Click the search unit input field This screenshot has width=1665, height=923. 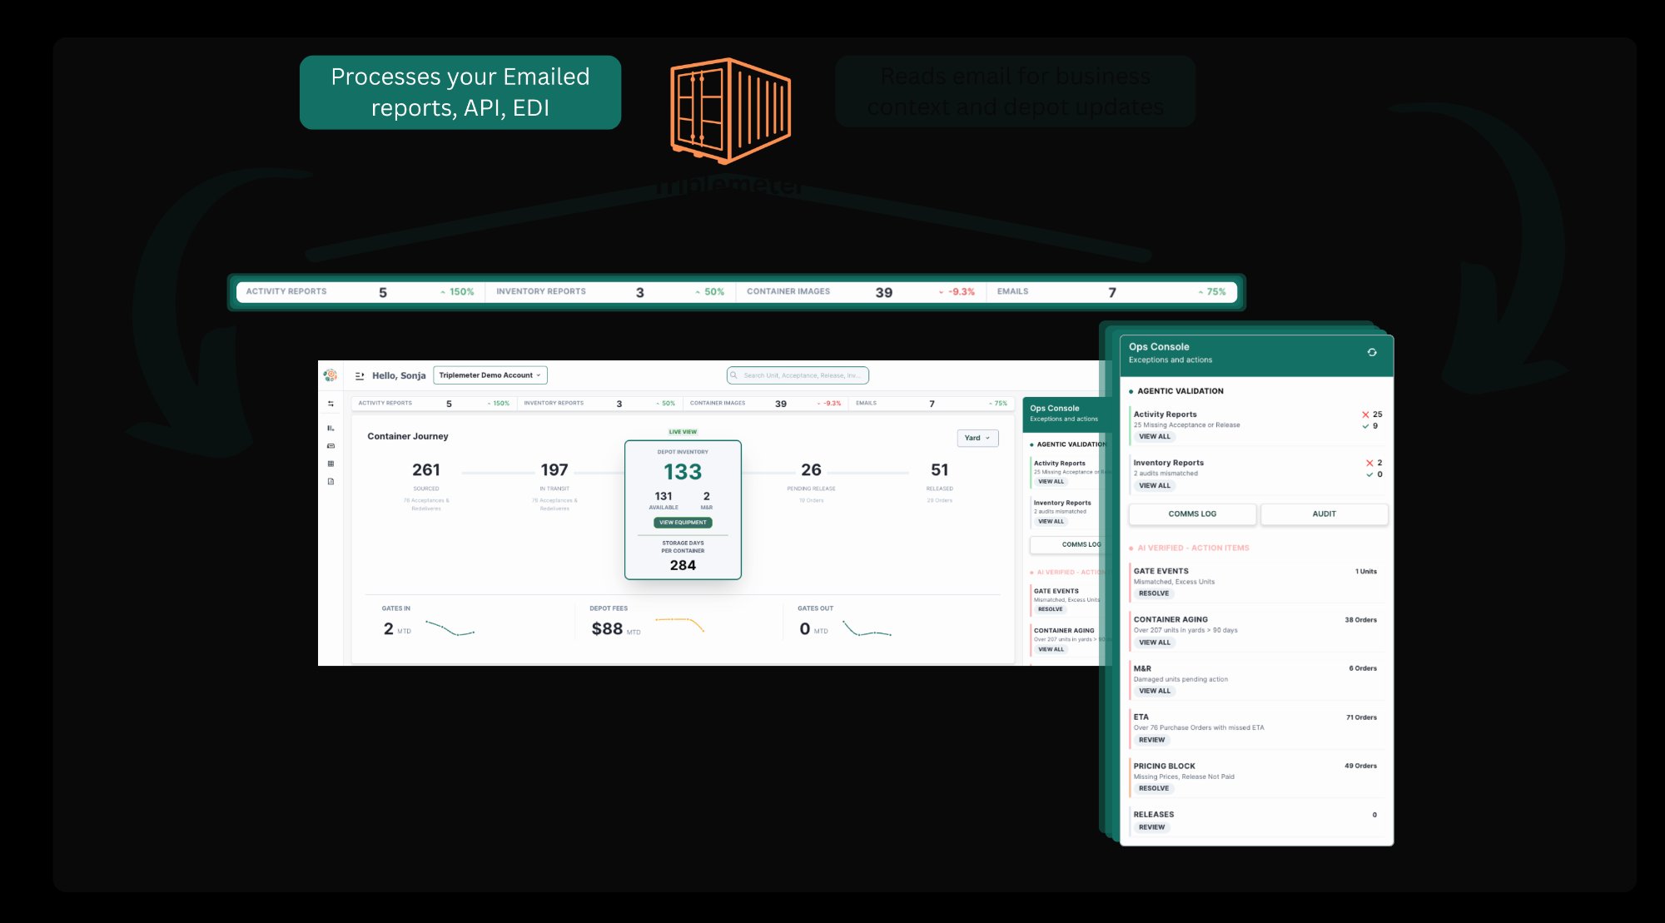click(x=802, y=375)
